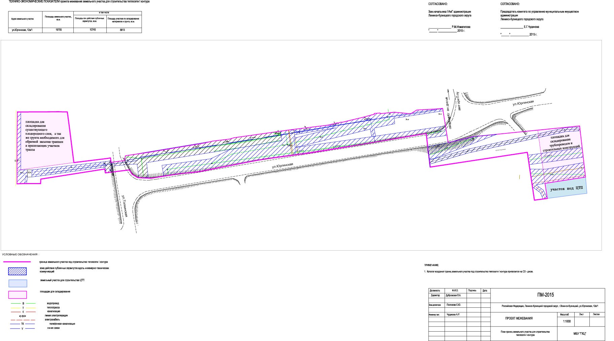The image size is (614, 341).
Task: Click the участок под ЦТП area on plan
Action: [x=566, y=189]
